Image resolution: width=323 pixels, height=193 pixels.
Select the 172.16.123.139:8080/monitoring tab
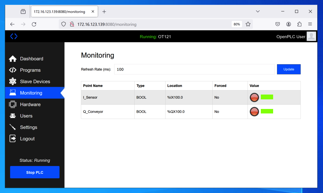[64, 11]
